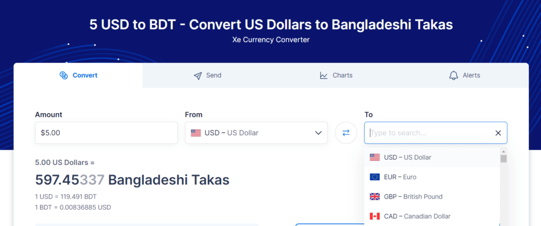This screenshot has width=541, height=226.
Task: Click the swap currencies arrows button
Action: (x=346, y=133)
